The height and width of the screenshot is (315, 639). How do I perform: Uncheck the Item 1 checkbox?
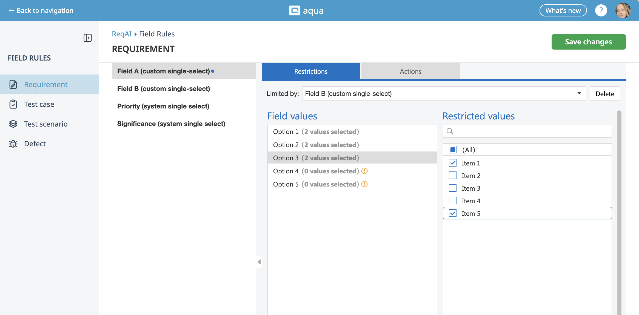pyautogui.click(x=453, y=163)
